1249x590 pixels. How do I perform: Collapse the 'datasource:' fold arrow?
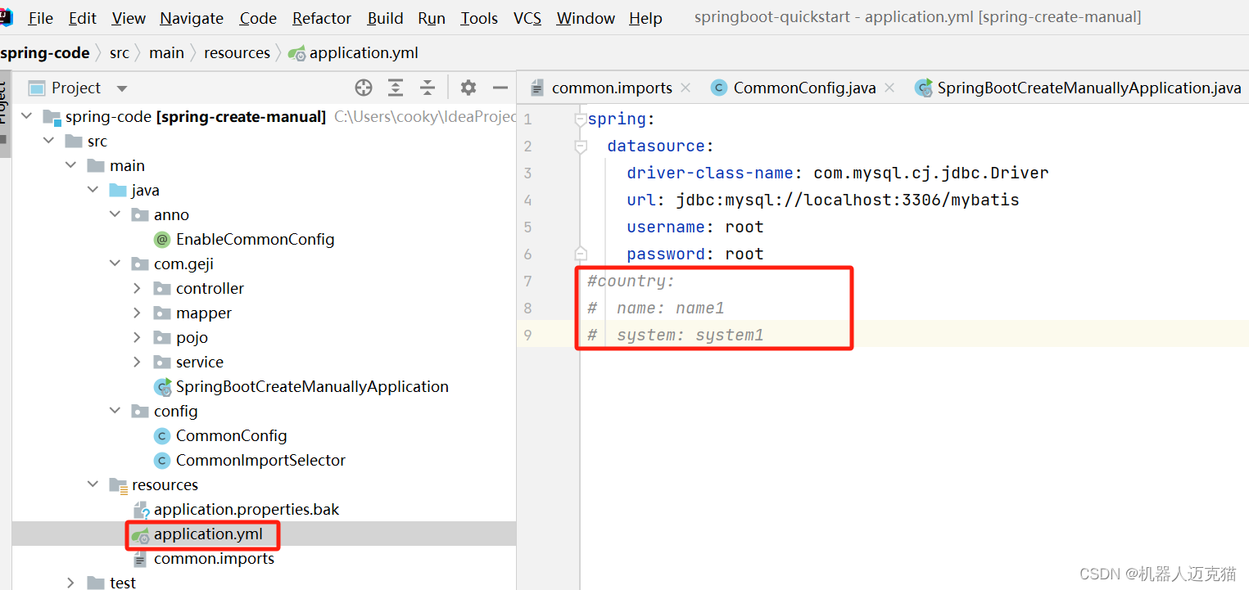(x=580, y=146)
